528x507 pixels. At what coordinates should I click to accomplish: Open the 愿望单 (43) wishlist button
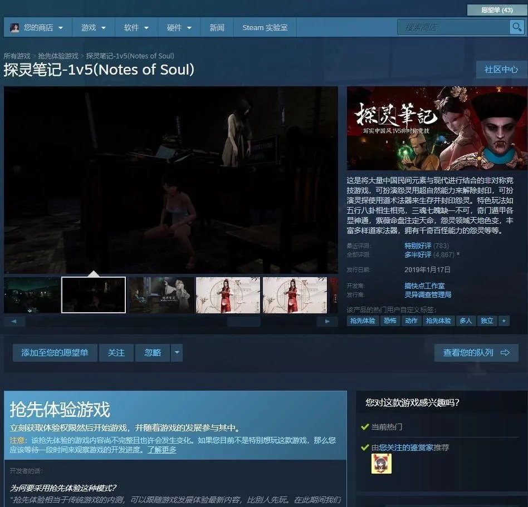pos(497,10)
